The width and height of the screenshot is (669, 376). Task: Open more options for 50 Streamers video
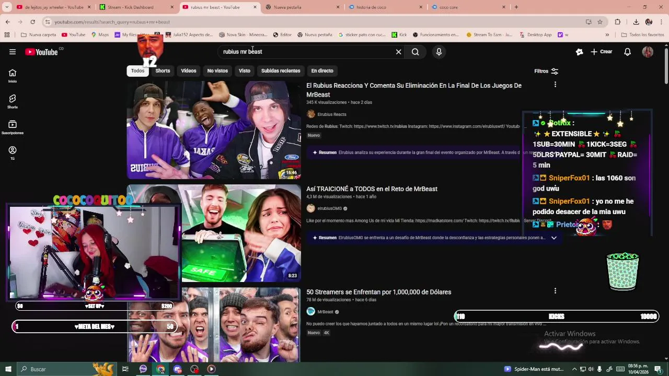555,291
